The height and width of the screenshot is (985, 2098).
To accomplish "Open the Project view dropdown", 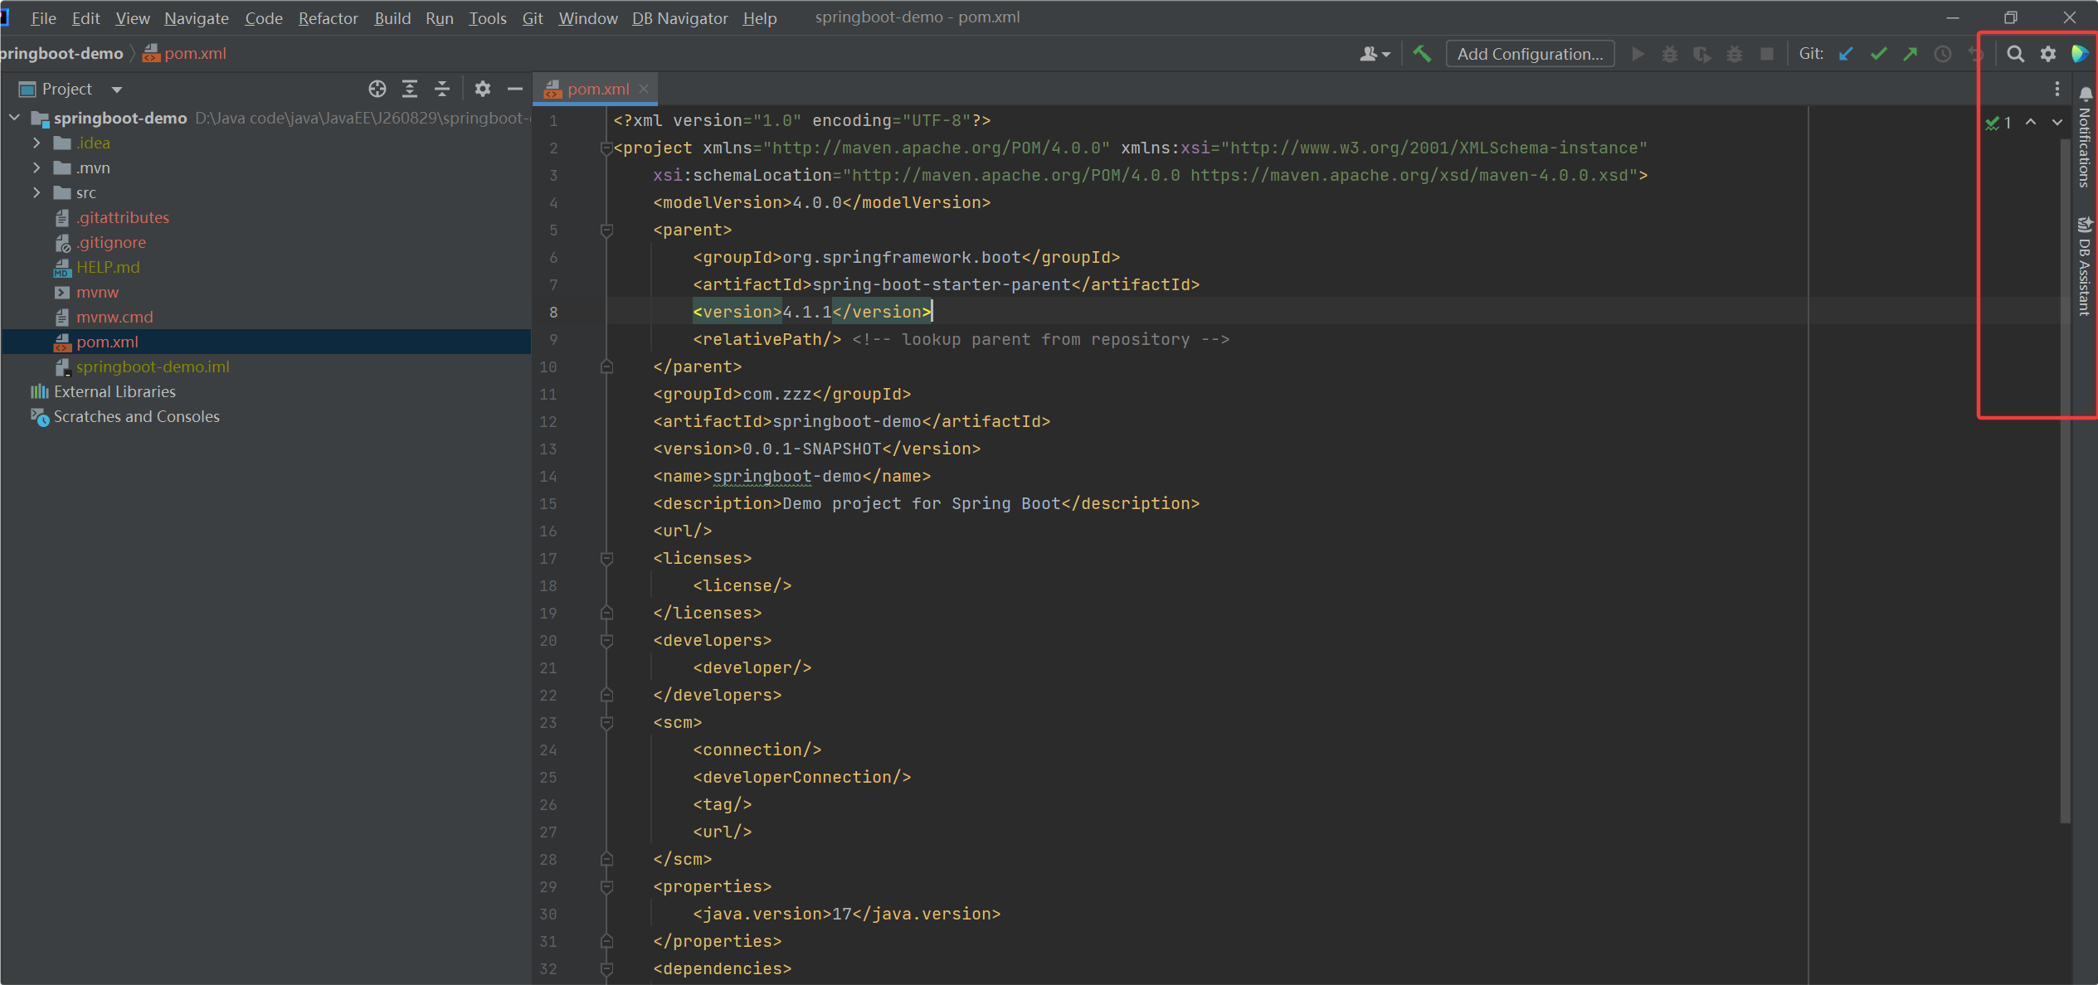I will tap(117, 89).
